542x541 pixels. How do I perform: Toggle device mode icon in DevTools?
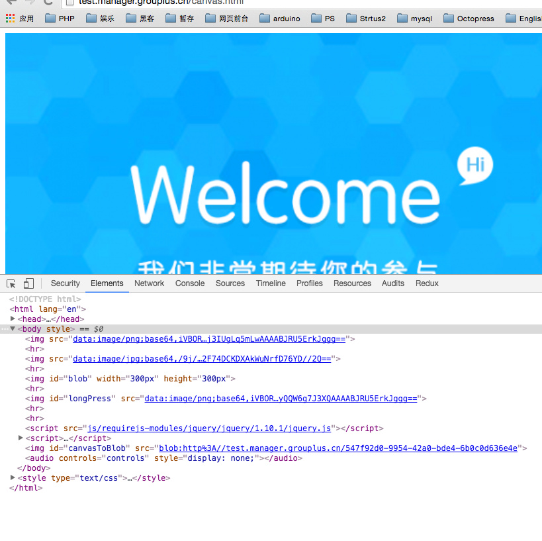click(28, 283)
